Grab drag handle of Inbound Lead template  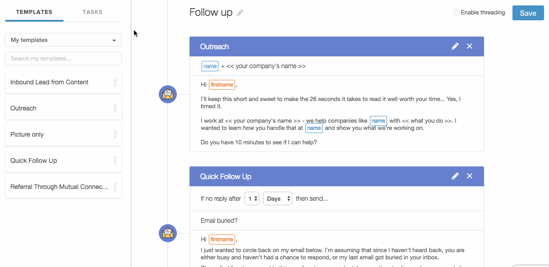point(115,82)
